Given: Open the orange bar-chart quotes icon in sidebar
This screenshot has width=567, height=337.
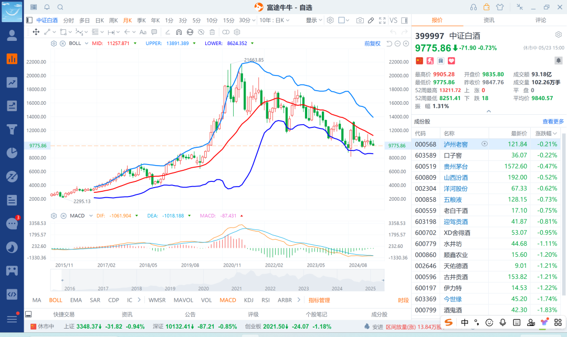Looking at the screenshot, I should click(12, 59).
